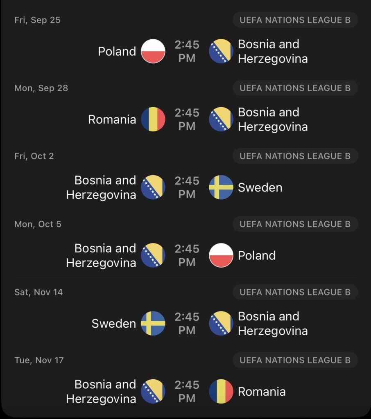Click Romania's flag in the Sep 28 match

click(x=153, y=119)
